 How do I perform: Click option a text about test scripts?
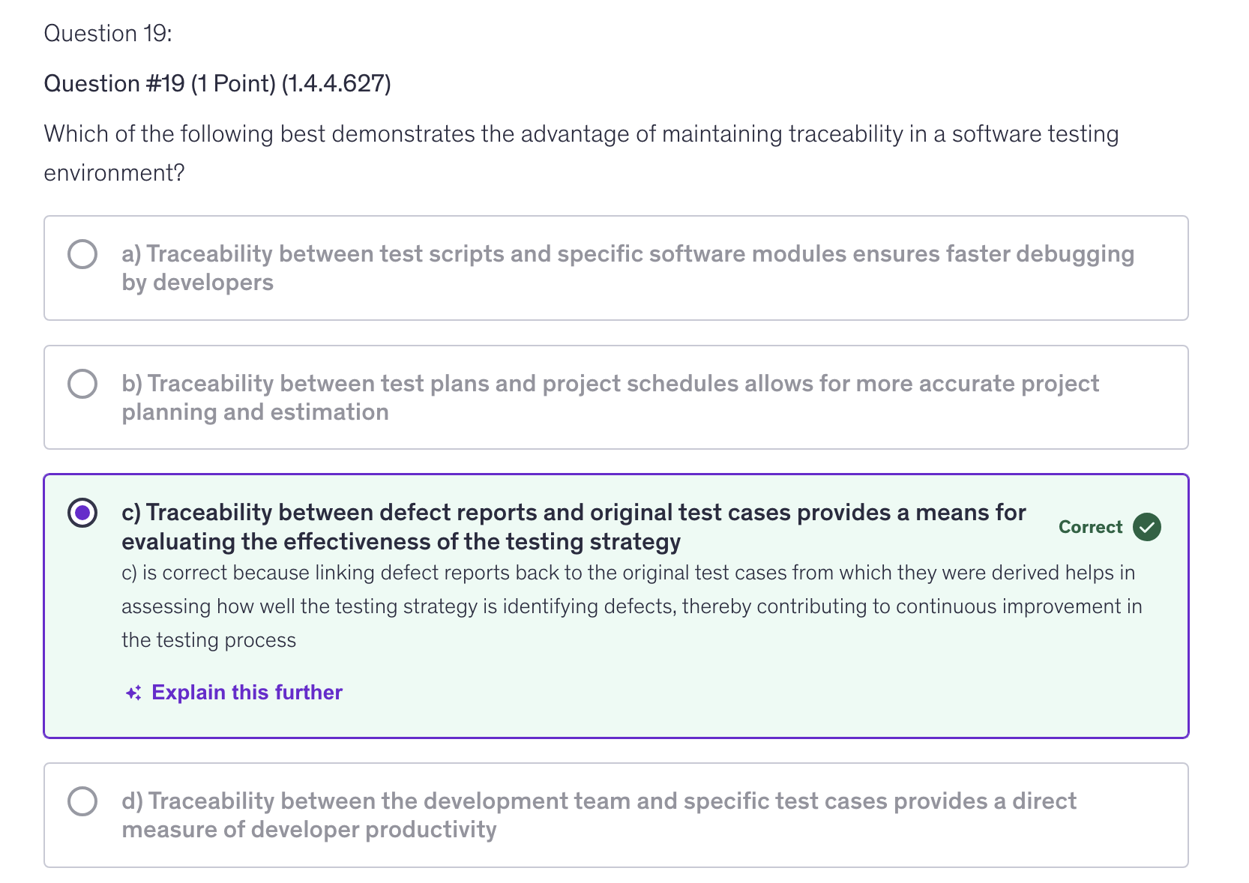click(x=627, y=268)
